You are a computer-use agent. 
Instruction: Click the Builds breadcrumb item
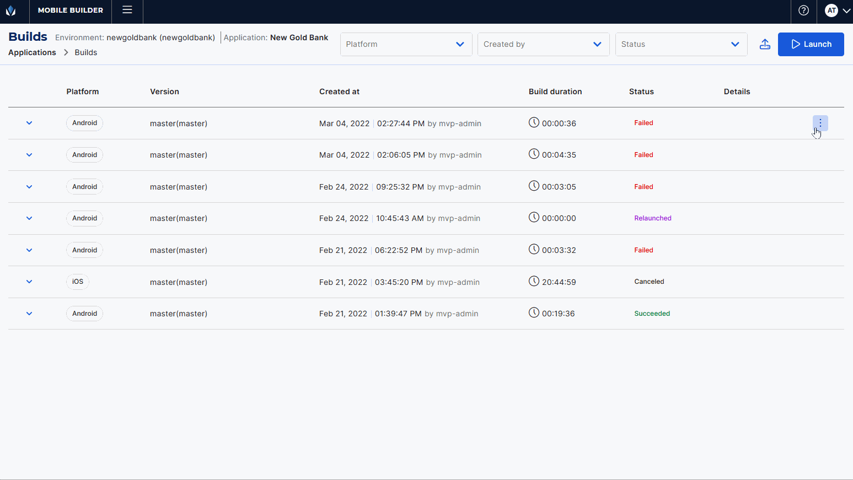tap(86, 52)
